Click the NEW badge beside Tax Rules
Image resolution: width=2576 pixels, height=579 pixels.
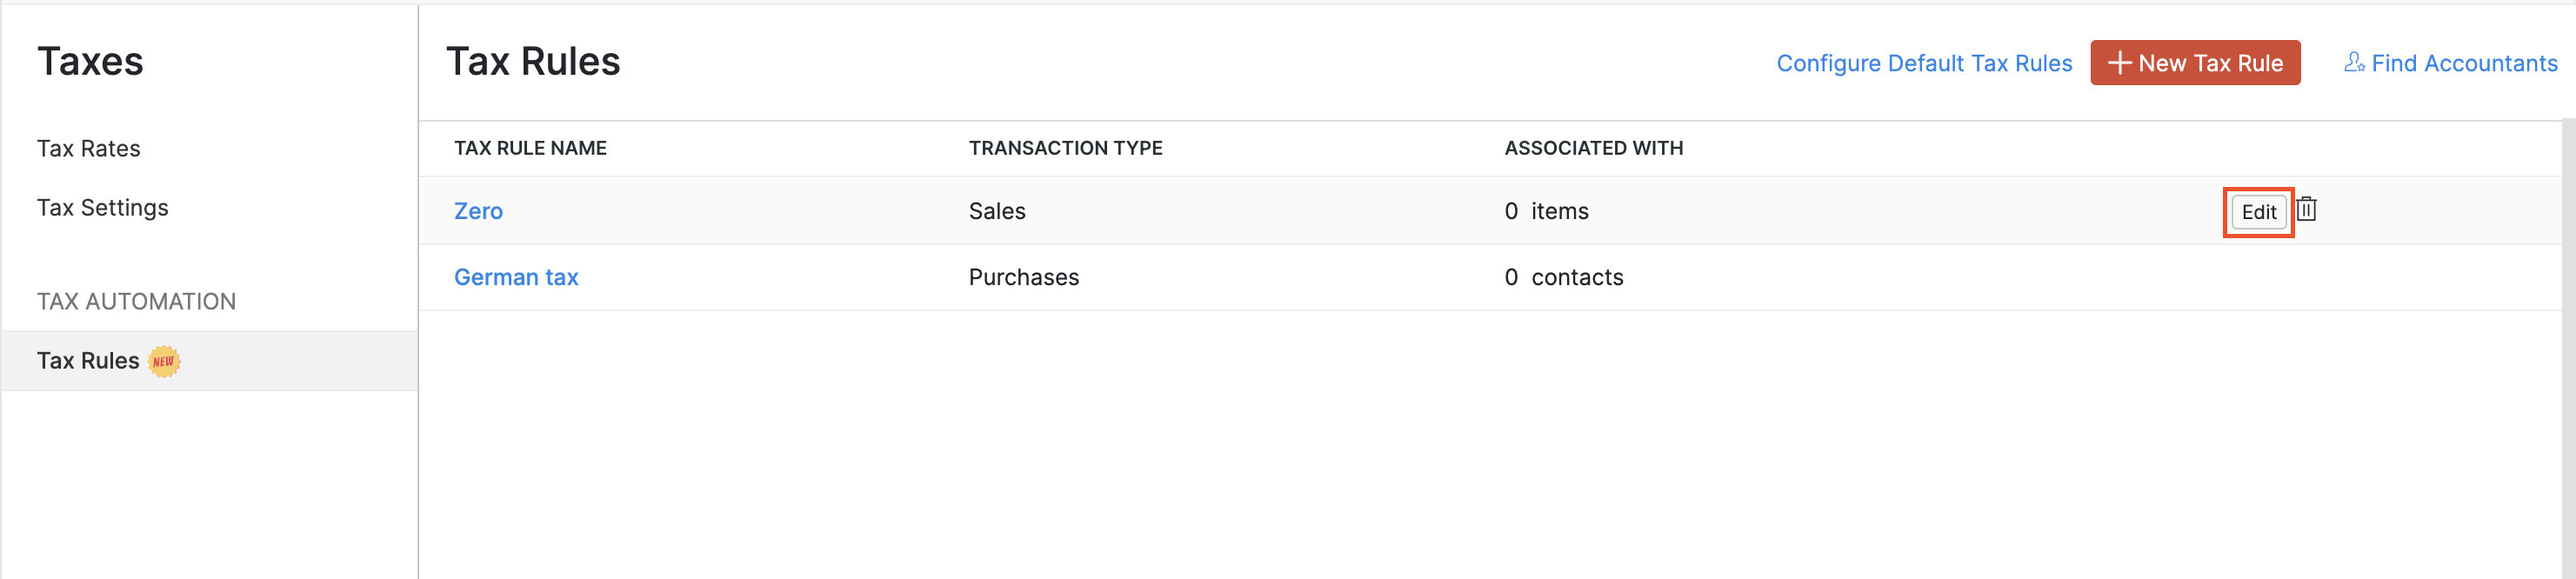click(164, 361)
